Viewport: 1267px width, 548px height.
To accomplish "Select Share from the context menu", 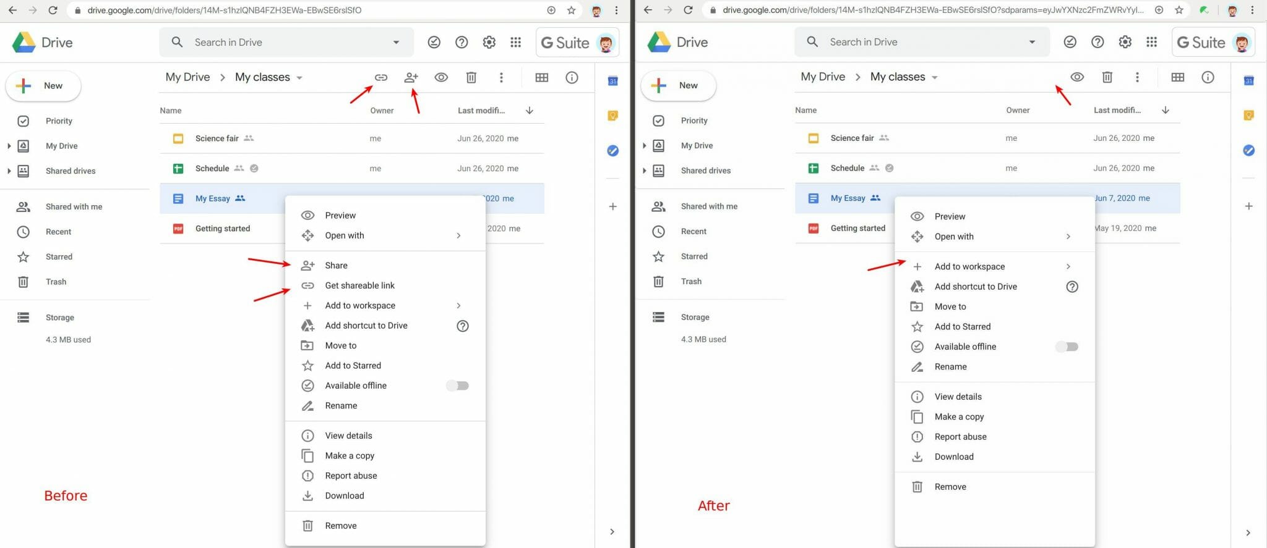I will coord(337,266).
